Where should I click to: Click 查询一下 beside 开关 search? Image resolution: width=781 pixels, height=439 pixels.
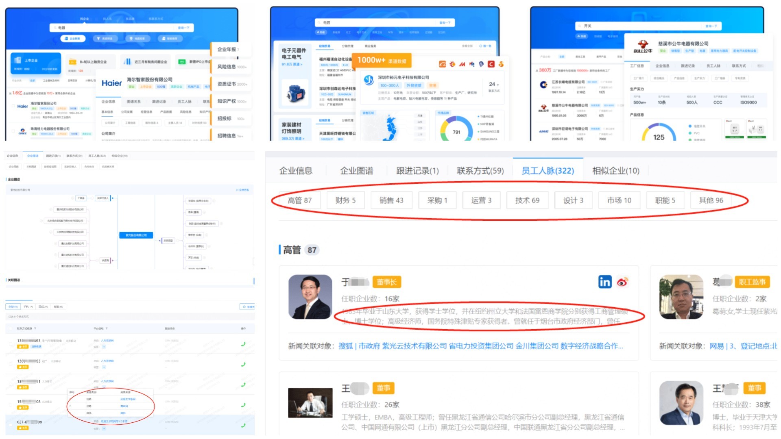711,26
